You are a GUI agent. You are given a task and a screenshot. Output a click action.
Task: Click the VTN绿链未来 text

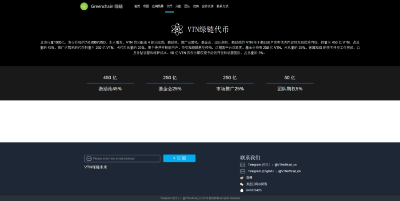click(96, 167)
